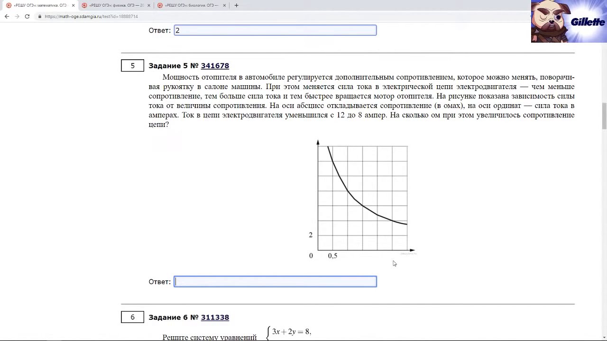Click the empty answer field for task 5
607x341 pixels.
(275, 281)
